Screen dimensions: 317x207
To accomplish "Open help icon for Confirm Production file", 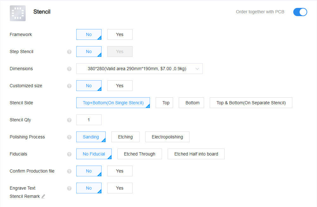I will pos(69,171).
